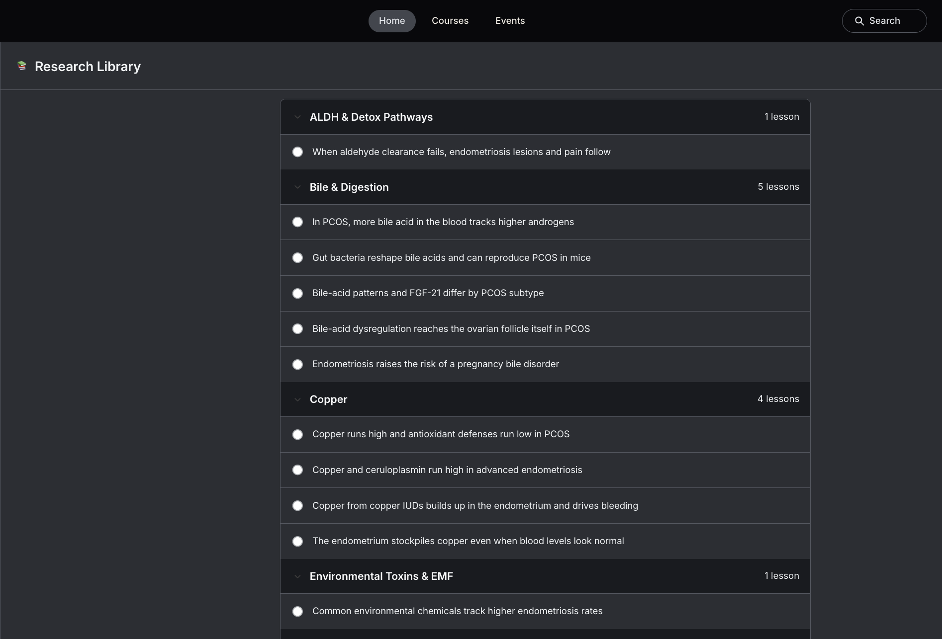Viewport: 942px width, 639px height.
Task: Mark FGF-21 PCOS subtype lesson circle
Action: [297, 293]
